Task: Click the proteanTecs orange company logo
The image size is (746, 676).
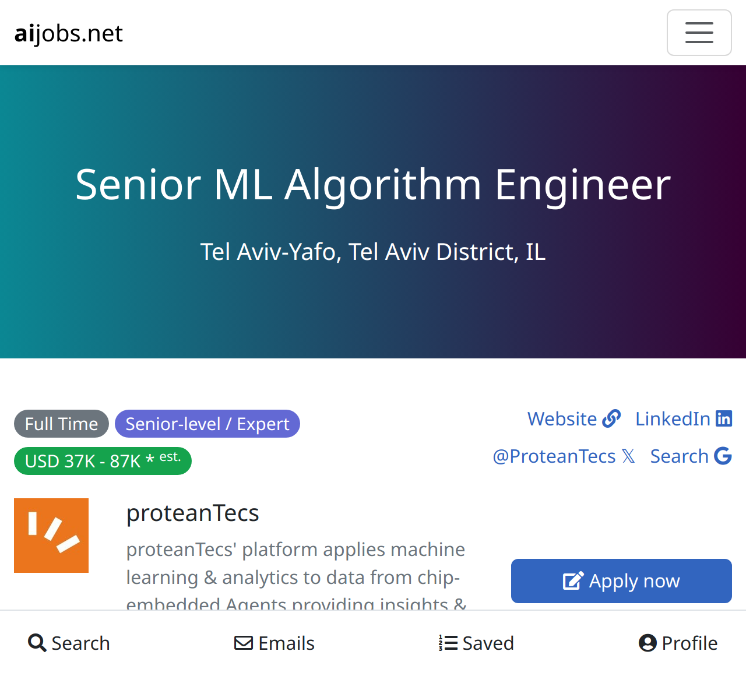Action: [51, 536]
